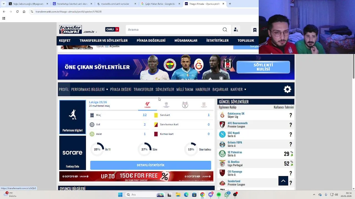Viewport: 355px width, 199px height.
Task: Click the SÖYLENTİ KULİSİ button
Action: [x=263, y=67]
